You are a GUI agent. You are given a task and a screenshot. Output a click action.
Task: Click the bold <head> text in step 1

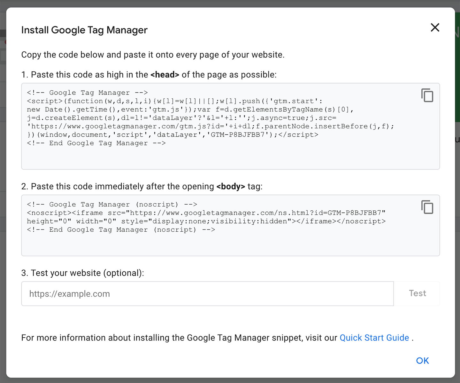(165, 75)
